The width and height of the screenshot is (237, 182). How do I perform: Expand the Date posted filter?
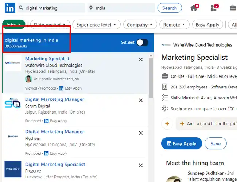coord(50,24)
